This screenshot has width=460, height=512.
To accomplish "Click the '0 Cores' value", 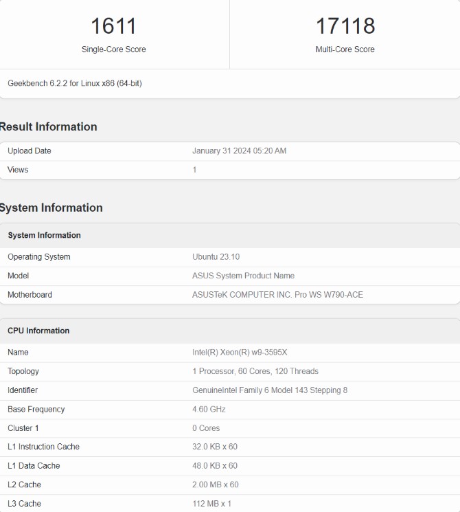I will tap(206, 428).
